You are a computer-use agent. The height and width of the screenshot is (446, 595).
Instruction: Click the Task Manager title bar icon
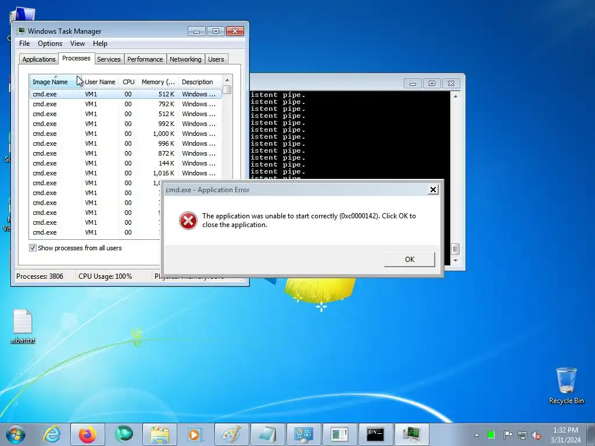[x=21, y=31]
